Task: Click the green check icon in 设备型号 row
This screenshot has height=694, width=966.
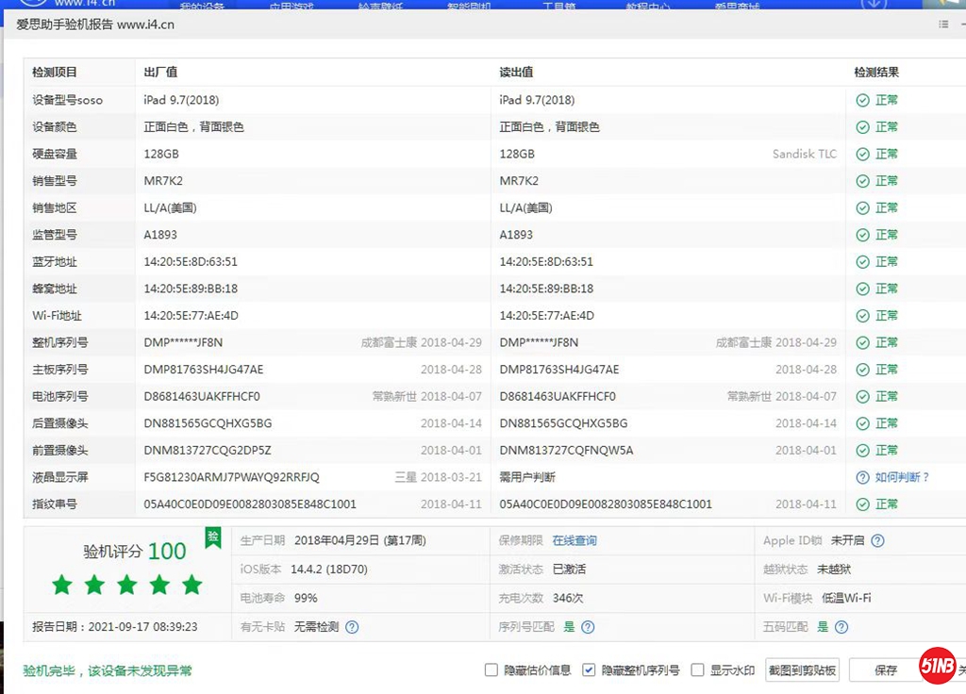Action: pos(862,100)
